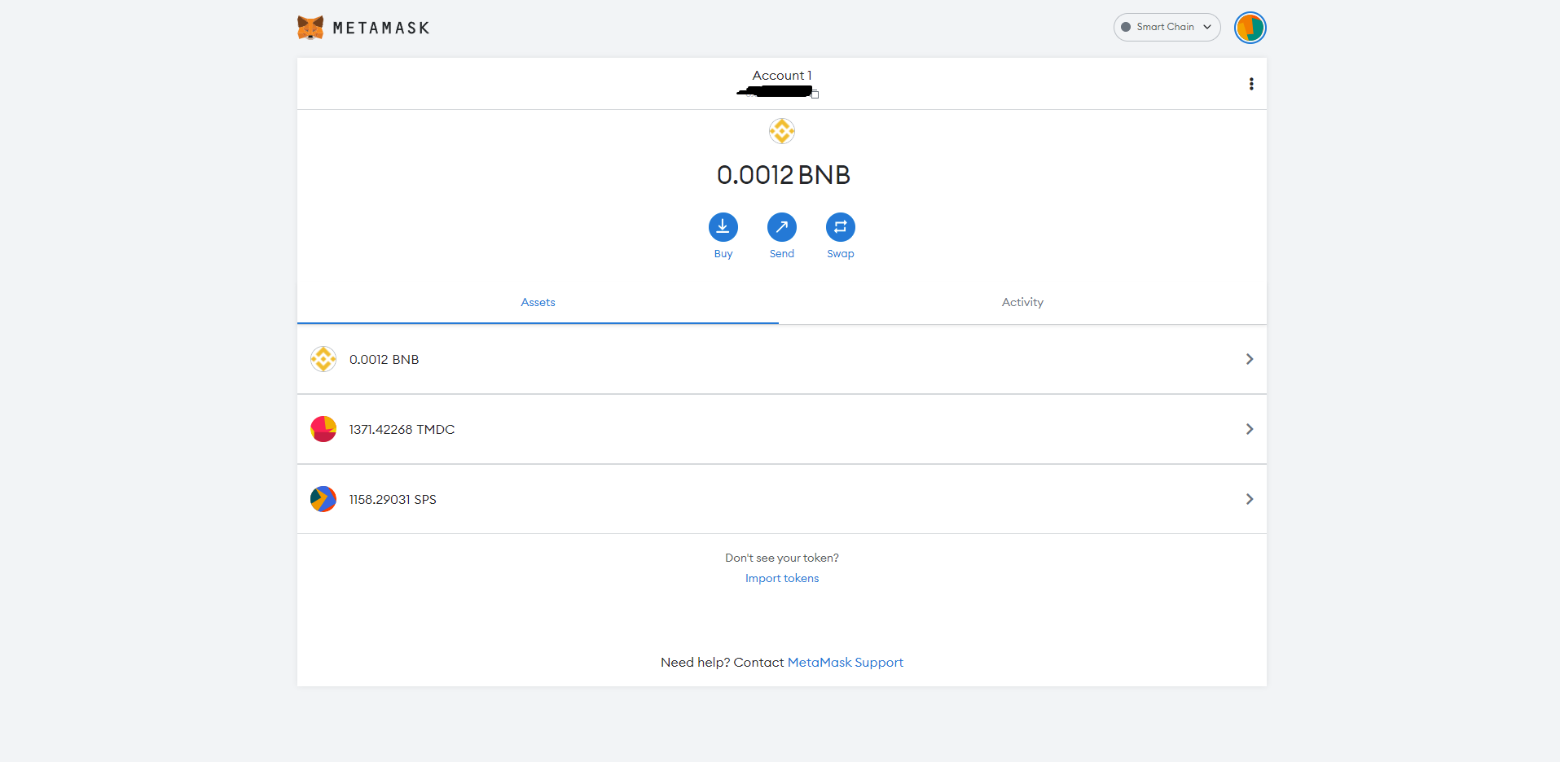Select the 1371.42268 TMDC text
Screen dimensions: 1560x762
pyautogui.click(x=402, y=429)
